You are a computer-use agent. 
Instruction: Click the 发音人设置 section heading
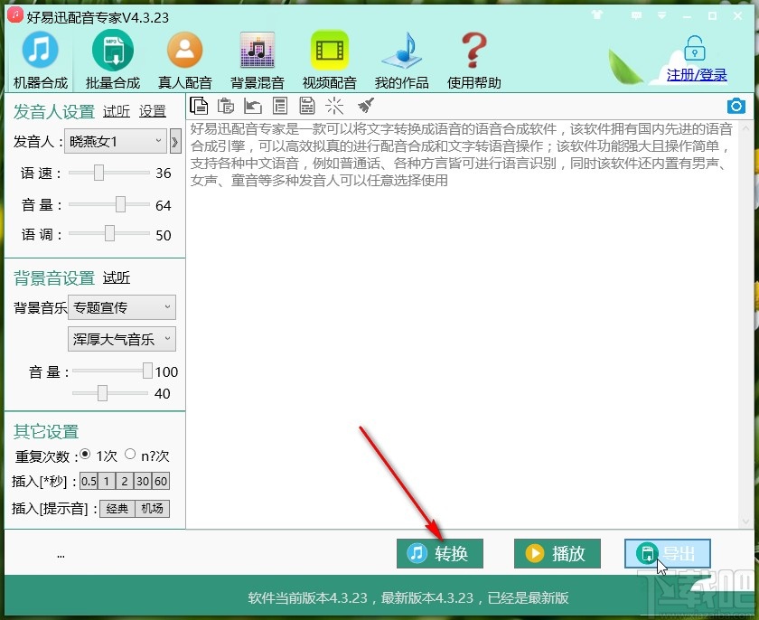tap(53, 112)
